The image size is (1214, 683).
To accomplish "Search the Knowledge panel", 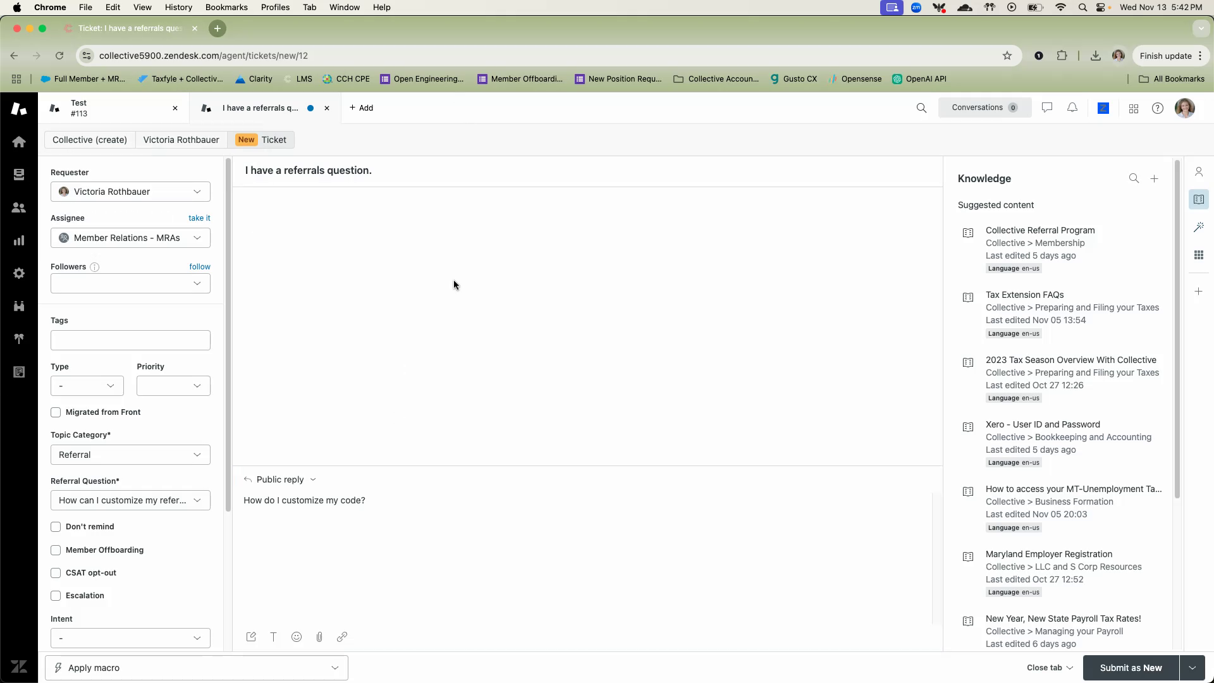I will [1134, 179].
